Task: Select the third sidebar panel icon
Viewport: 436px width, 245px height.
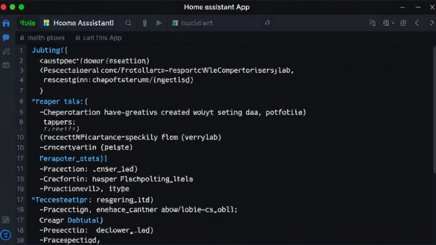Action: [6, 51]
